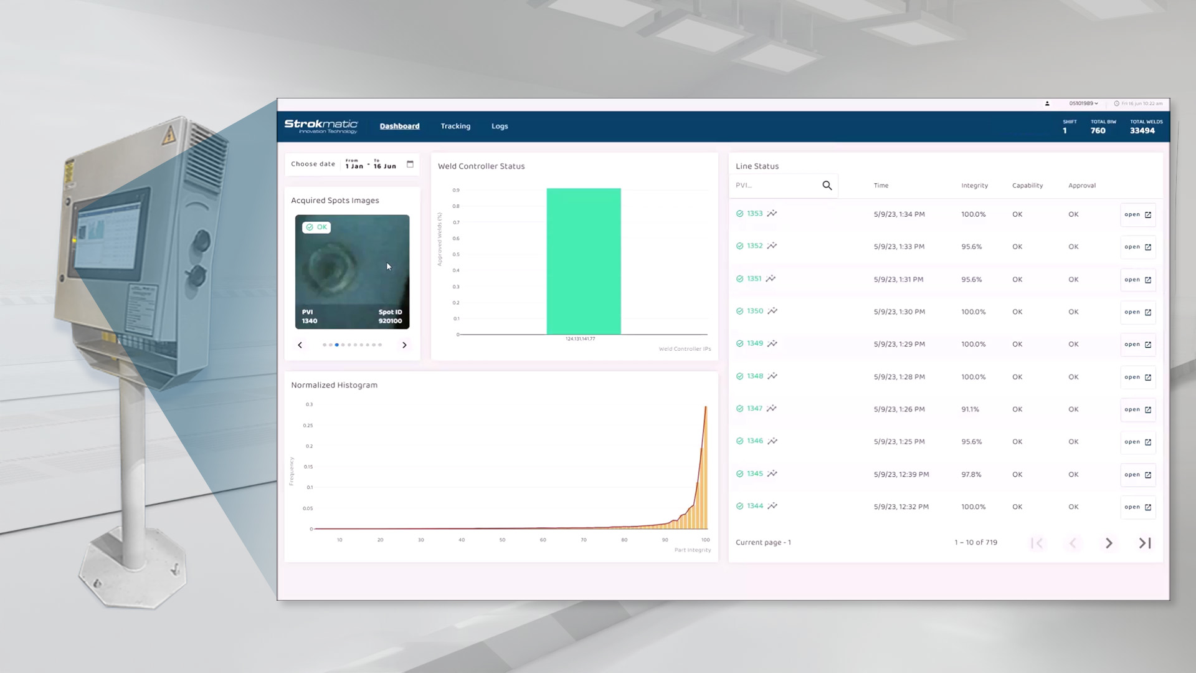Screen dimensions: 1196x673
Task: Open the calendar icon in date chooser
Action: pos(410,165)
